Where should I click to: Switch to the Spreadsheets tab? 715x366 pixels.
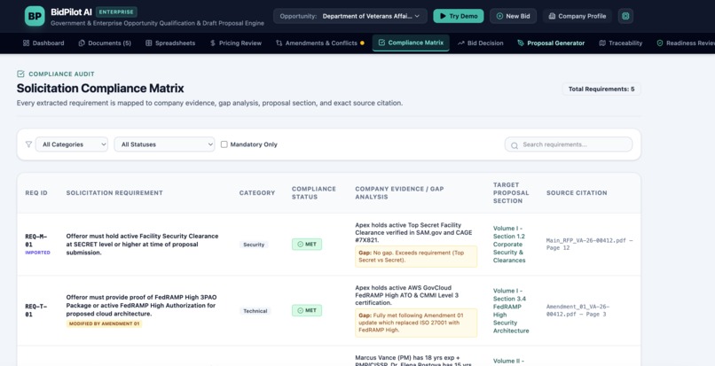point(170,43)
